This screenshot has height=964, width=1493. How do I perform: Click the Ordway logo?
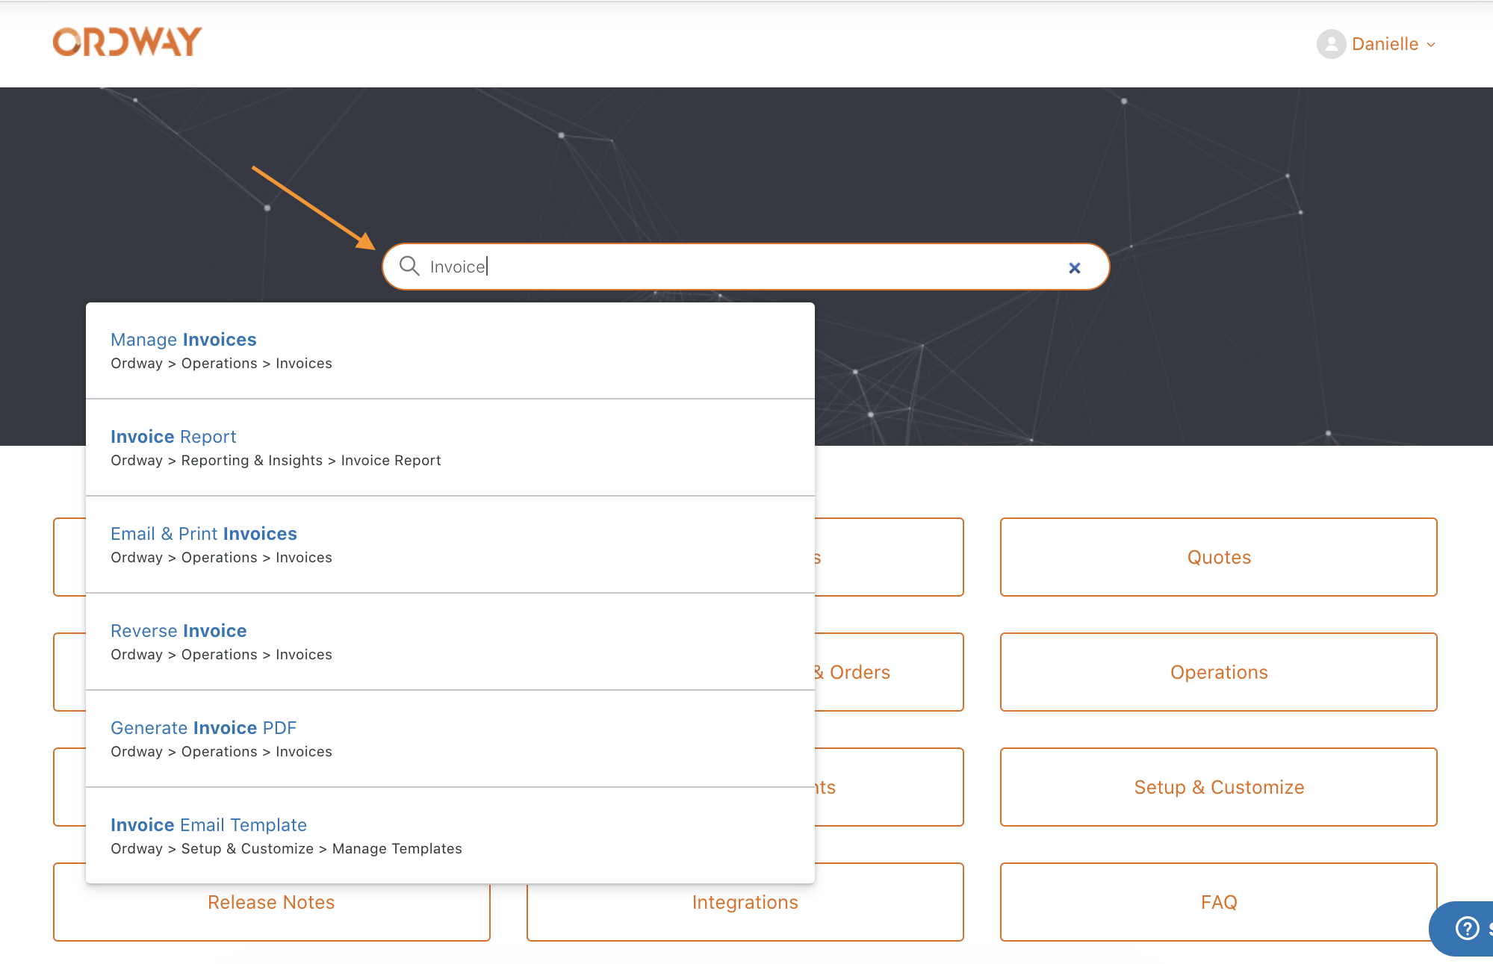point(127,43)
